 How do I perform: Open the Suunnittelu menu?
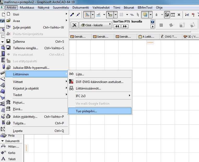pos(61,8)
